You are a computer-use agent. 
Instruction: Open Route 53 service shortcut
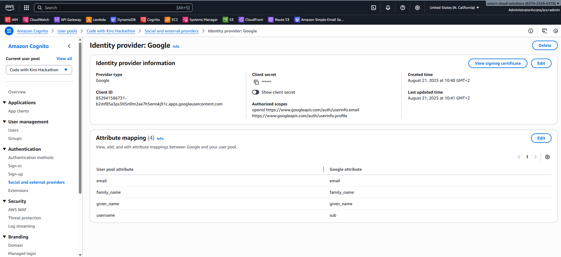click(279, 20)
